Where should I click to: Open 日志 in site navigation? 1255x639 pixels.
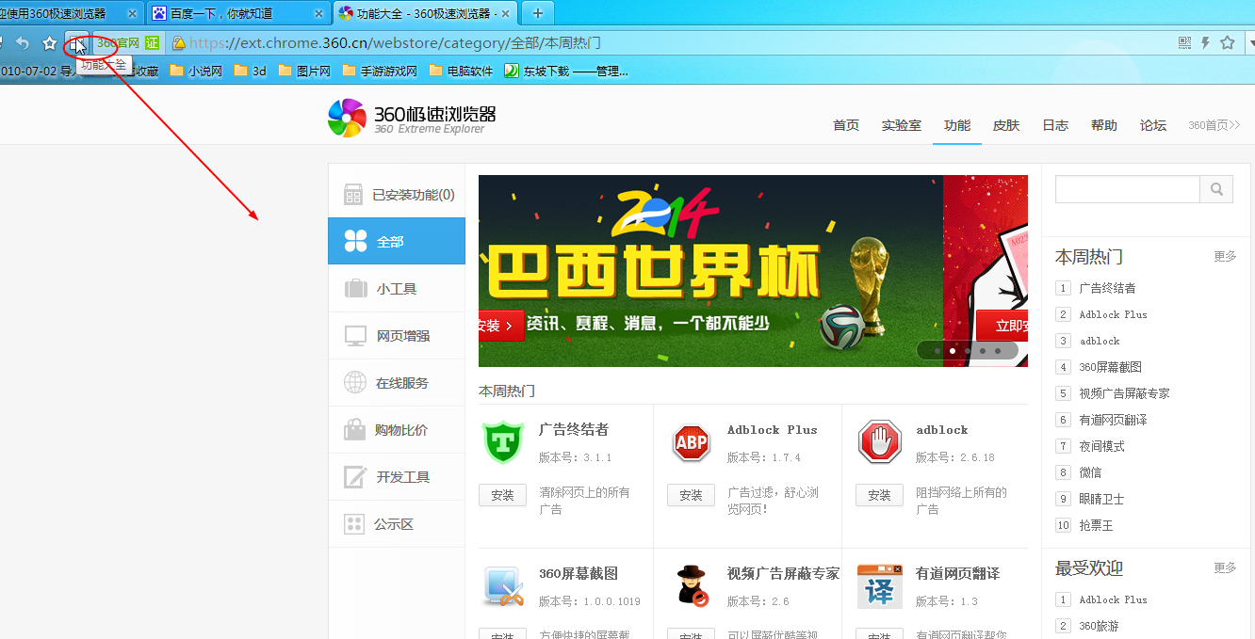click(1055, 125)
